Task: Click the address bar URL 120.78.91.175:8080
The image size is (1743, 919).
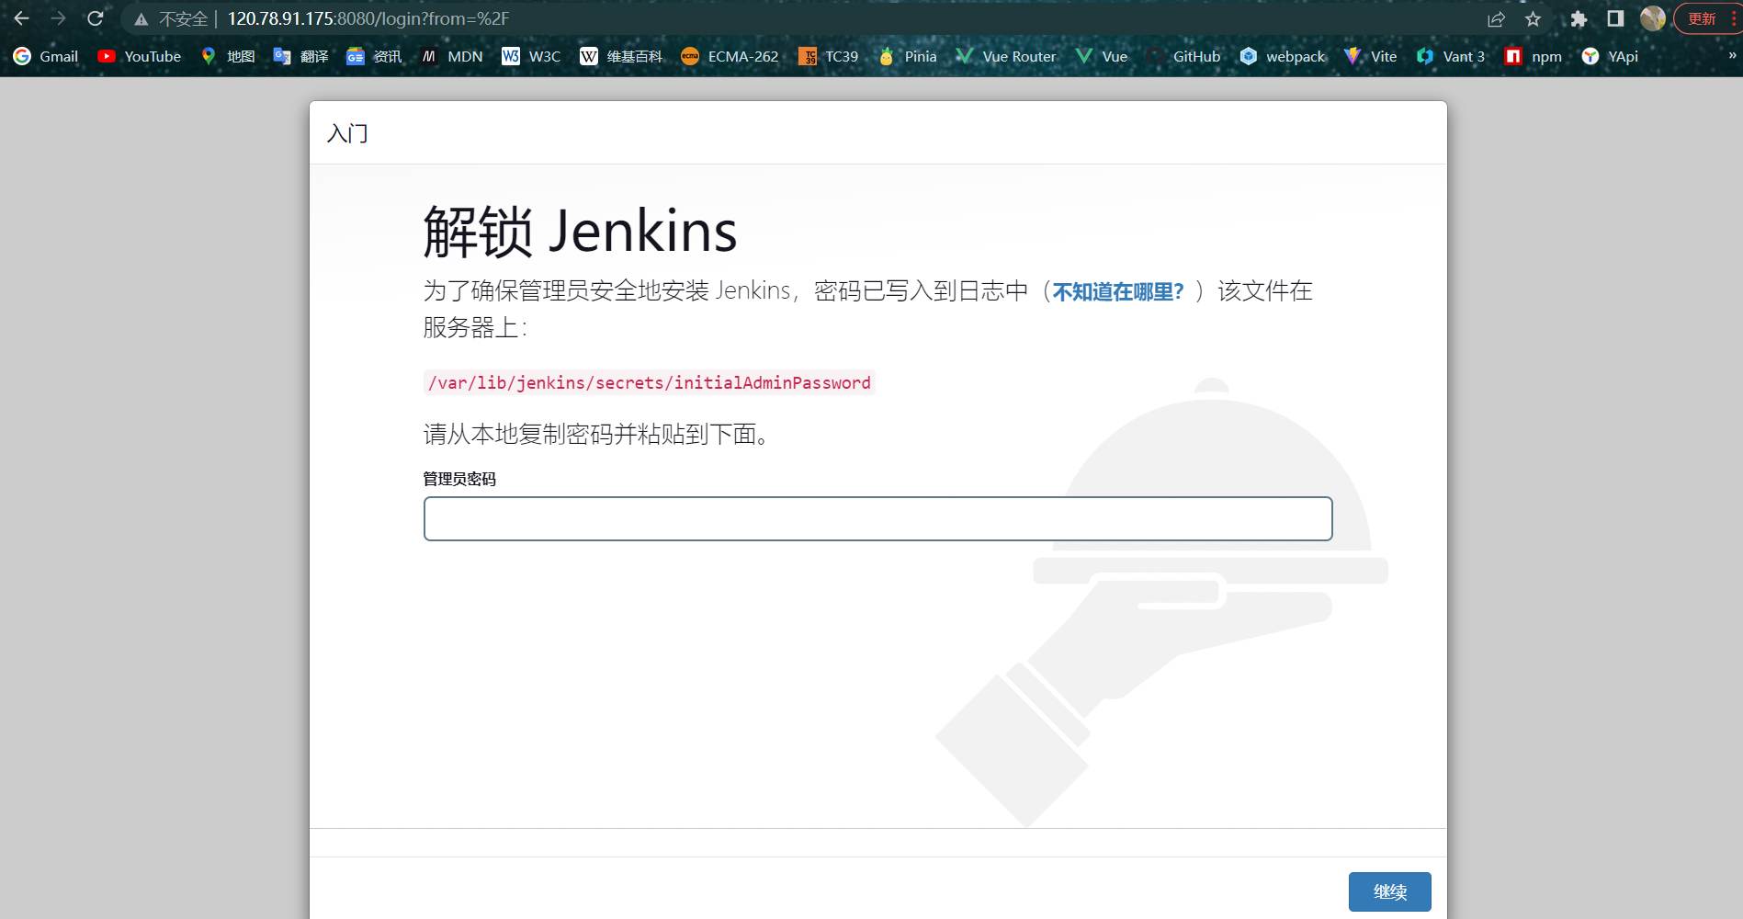Action: 368,19
